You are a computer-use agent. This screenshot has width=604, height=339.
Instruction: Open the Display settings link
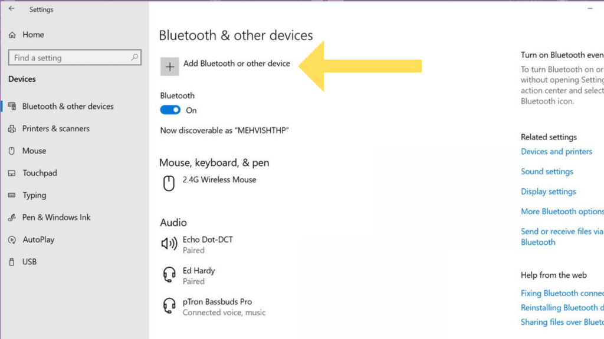click(x=548, y=191)
